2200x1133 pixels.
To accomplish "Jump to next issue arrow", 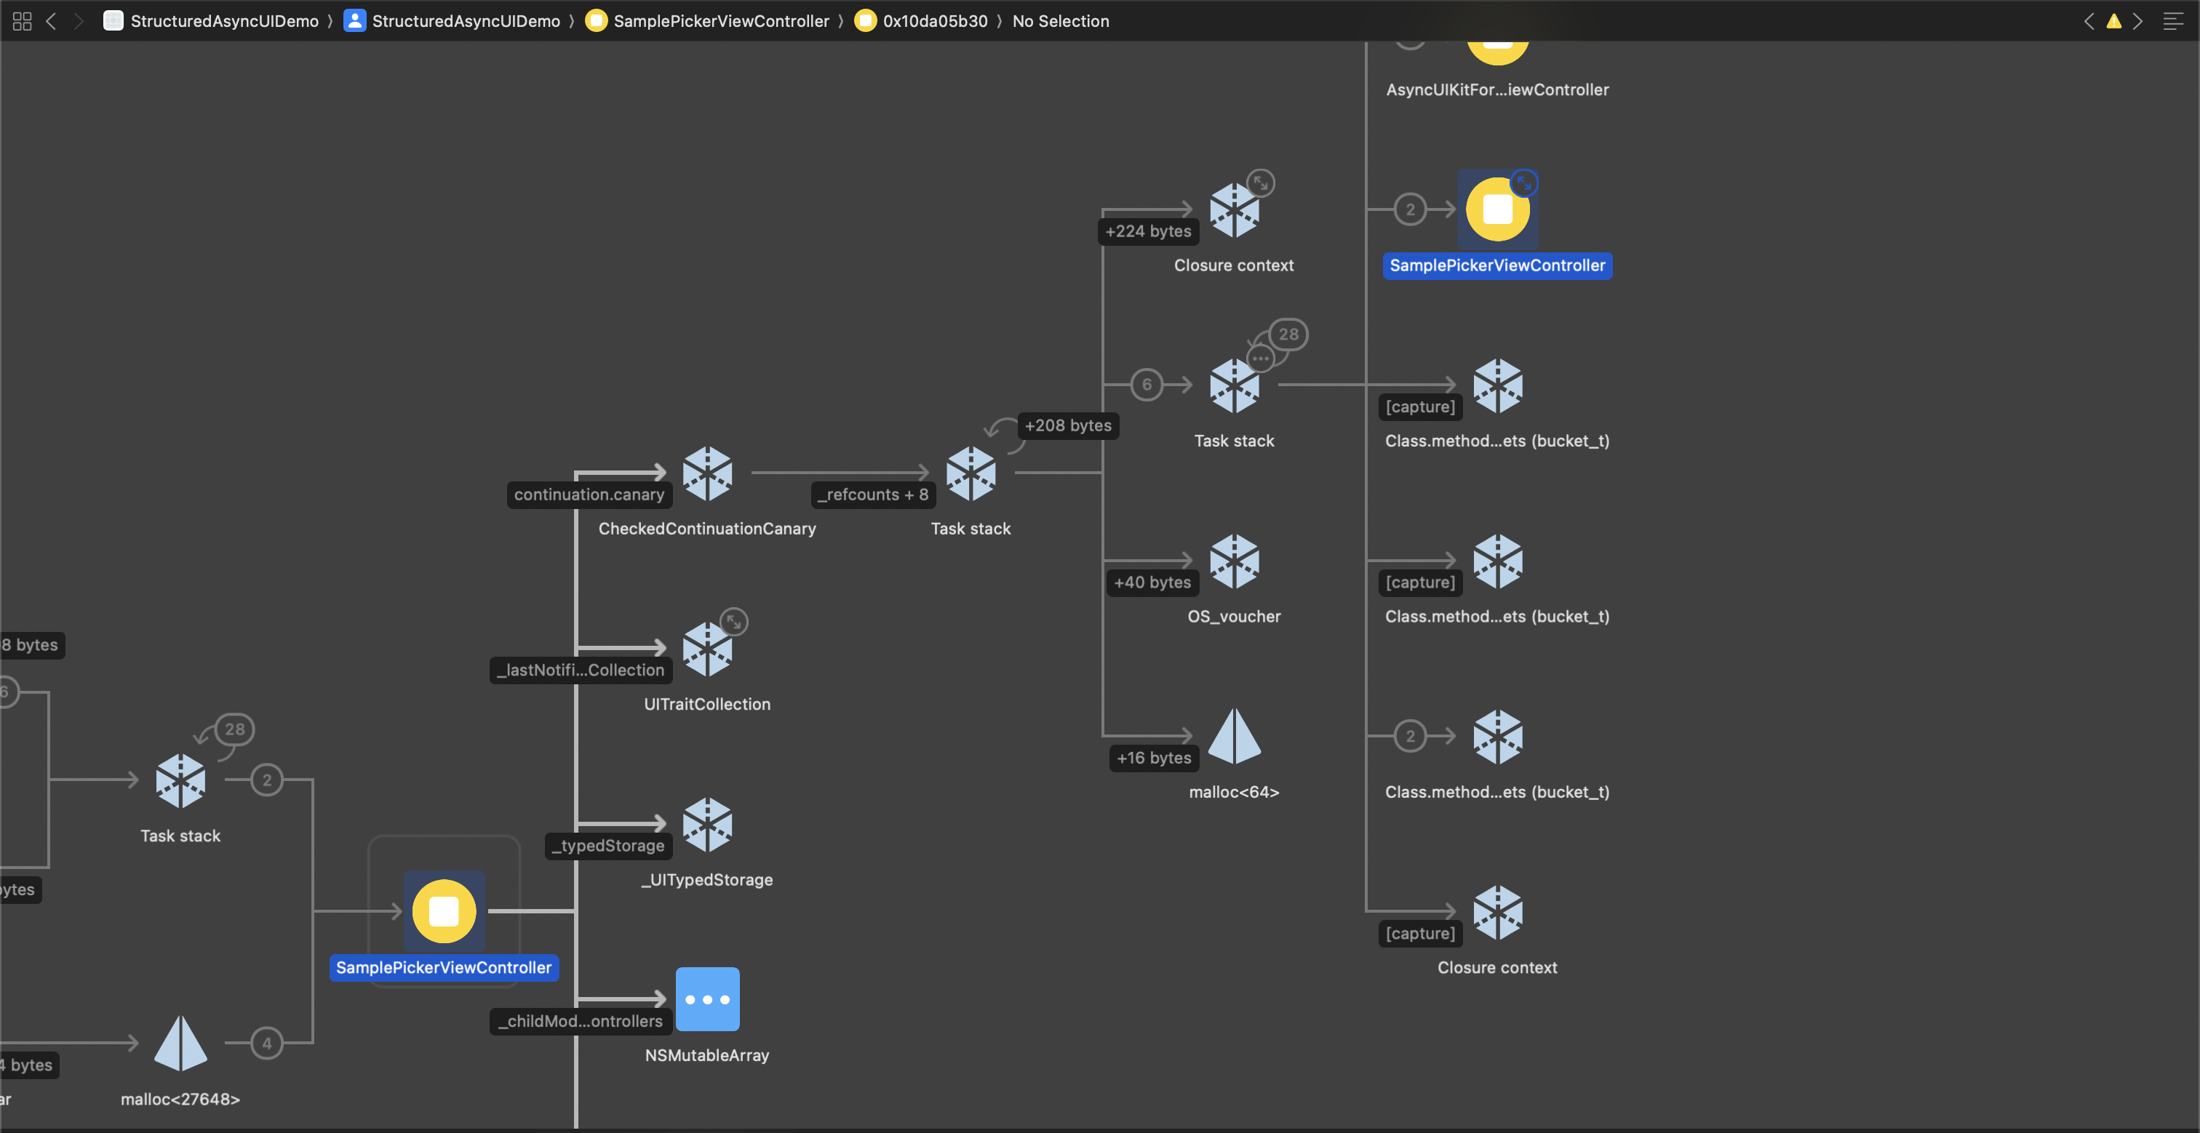I will click(2137, 21).
